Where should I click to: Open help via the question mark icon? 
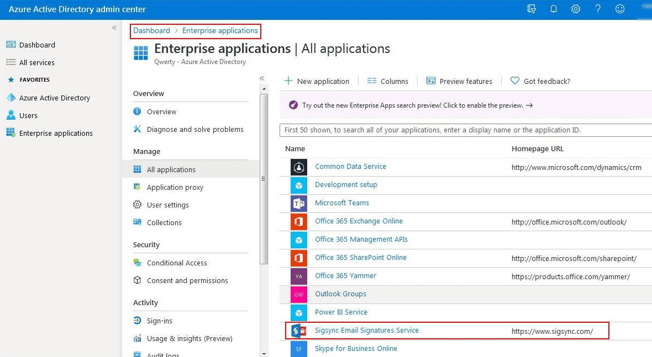(x=597, y=9)
